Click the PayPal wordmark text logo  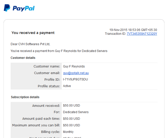coord(24,8)
